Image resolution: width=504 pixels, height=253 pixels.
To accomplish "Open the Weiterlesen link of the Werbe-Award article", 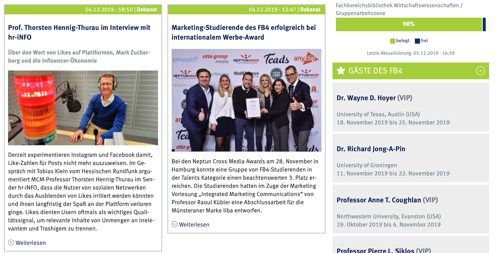I will (x=194, y=224).
